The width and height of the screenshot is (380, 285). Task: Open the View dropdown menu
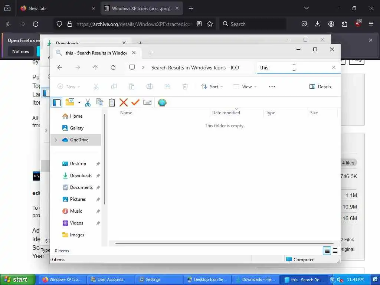[x=245, y=86]
